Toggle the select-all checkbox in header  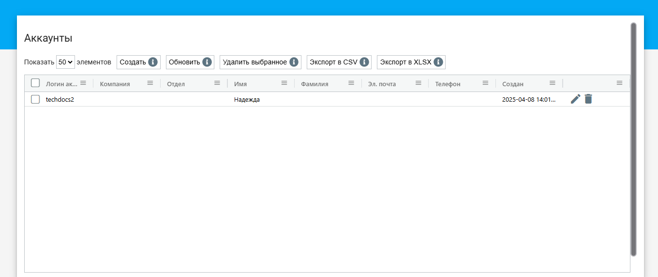click(35, 83)
